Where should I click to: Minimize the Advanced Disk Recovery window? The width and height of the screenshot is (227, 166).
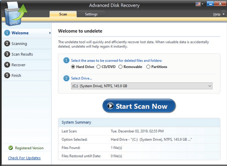[210, 3]
